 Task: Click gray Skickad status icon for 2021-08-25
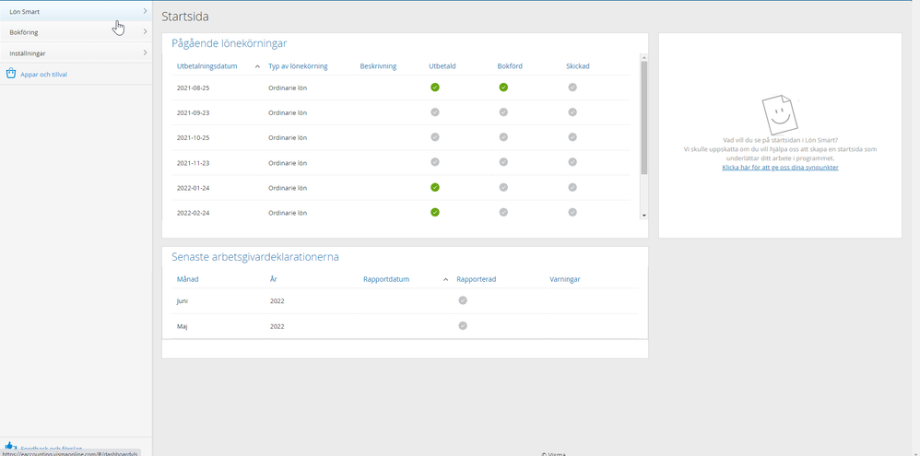coord(572,88)
